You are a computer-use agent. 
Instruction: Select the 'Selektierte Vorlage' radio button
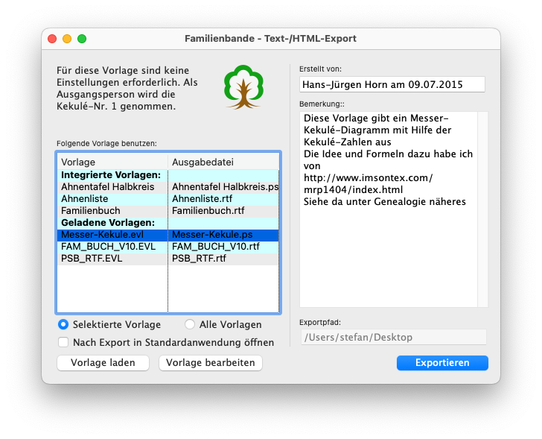tap(63, 324)
